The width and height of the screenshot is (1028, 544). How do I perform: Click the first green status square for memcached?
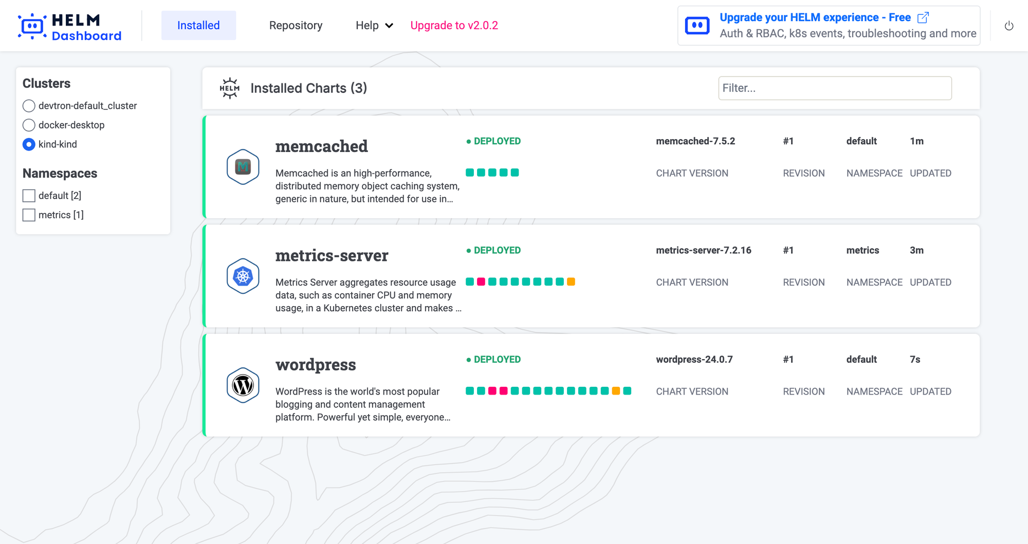(470, 173)
